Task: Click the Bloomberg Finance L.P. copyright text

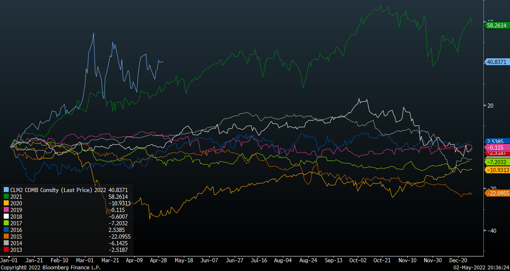Action: [50, 267]
